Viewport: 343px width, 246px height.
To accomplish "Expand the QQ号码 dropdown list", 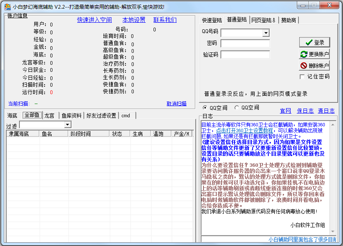I will point(265,33).
